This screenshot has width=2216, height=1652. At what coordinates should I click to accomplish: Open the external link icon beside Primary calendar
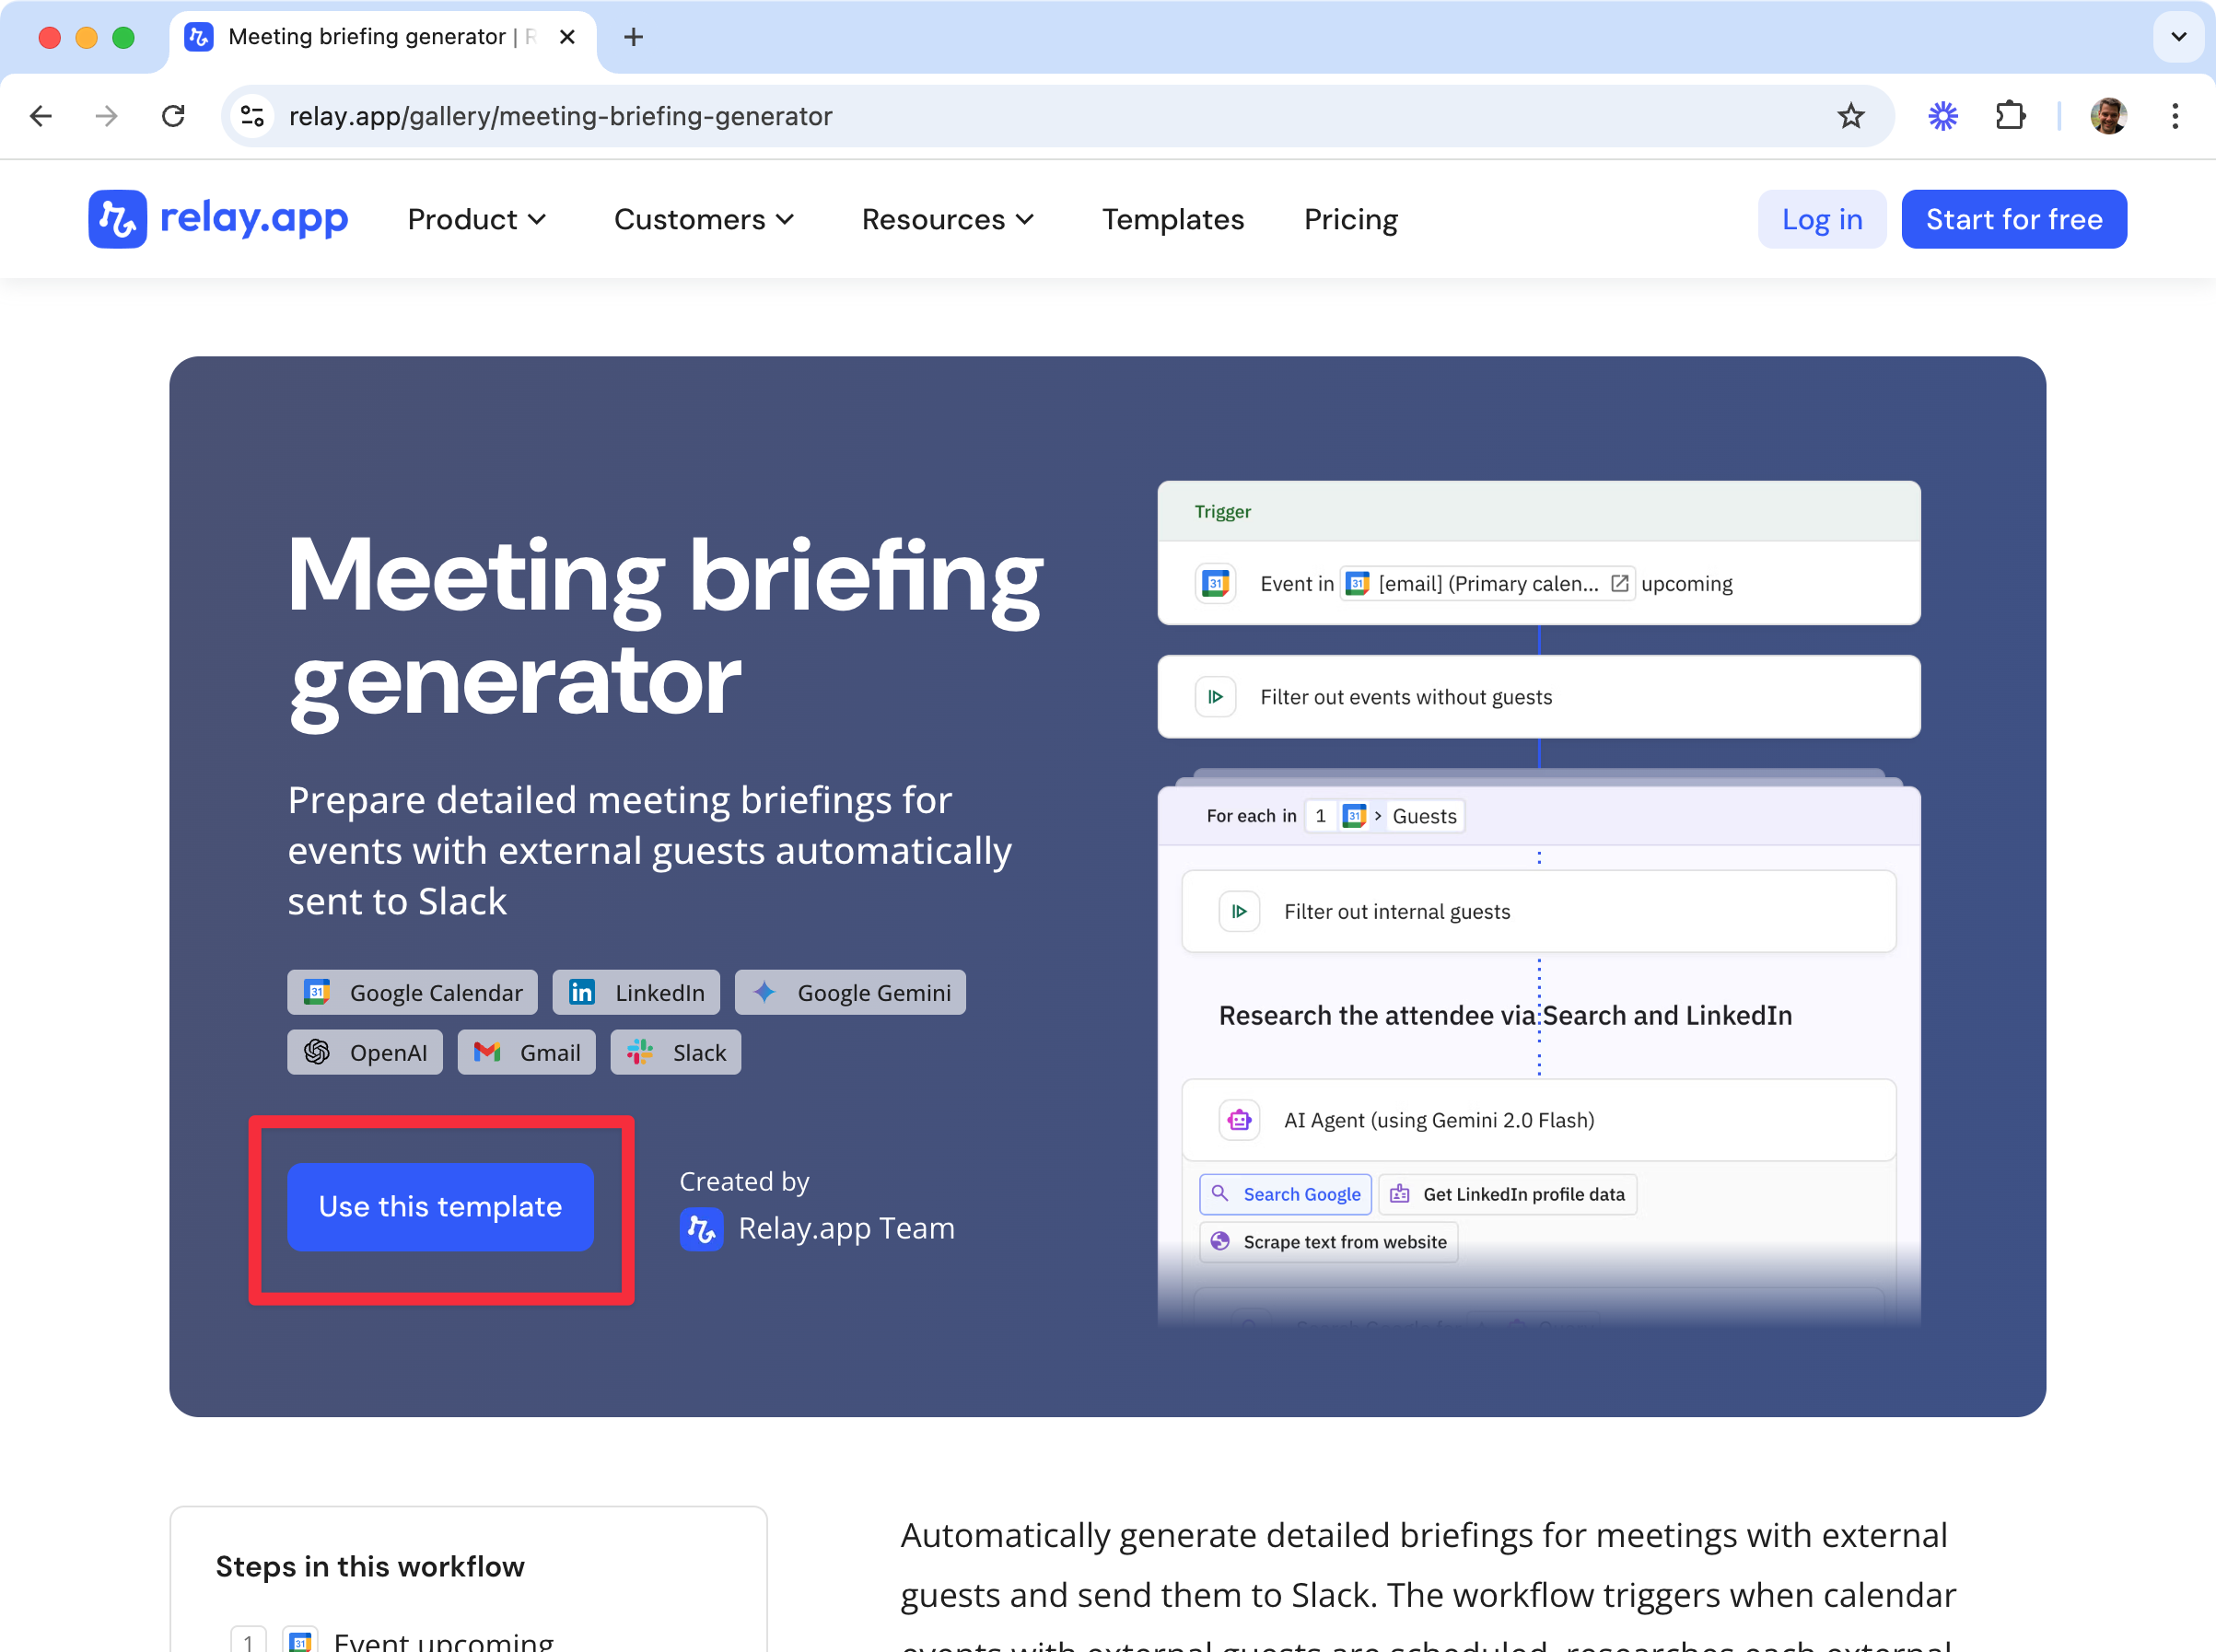tap(1620, 583)
